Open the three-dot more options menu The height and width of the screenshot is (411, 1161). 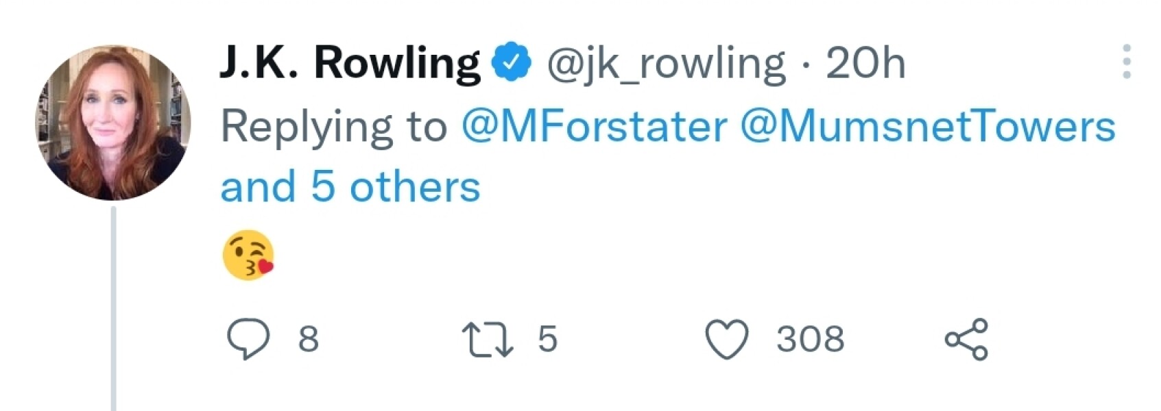click(x=1127, y=62)
